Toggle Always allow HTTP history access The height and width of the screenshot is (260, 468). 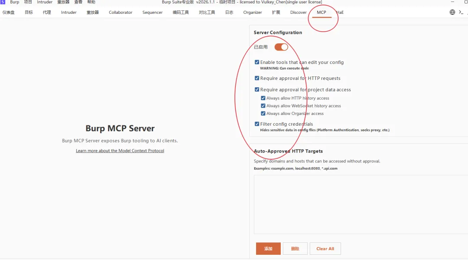tap(263, 98)
